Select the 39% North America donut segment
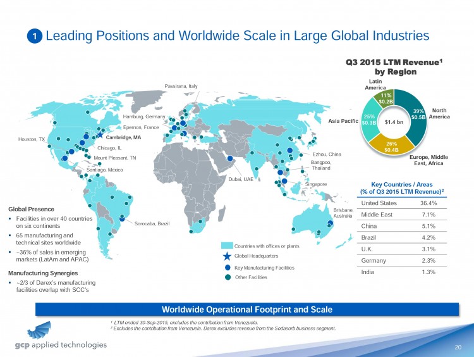Viewport: 474px width, 357px height. [x=416, y=113]
